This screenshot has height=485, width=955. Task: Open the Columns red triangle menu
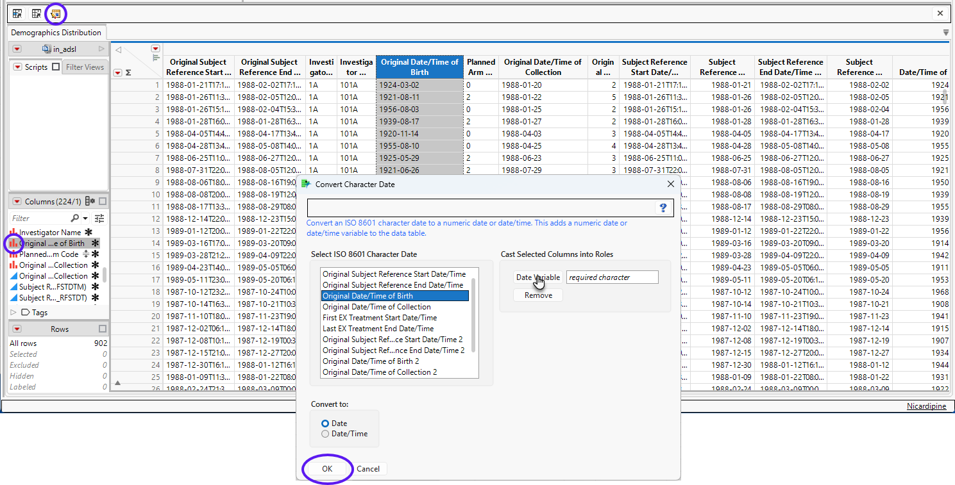17,201
